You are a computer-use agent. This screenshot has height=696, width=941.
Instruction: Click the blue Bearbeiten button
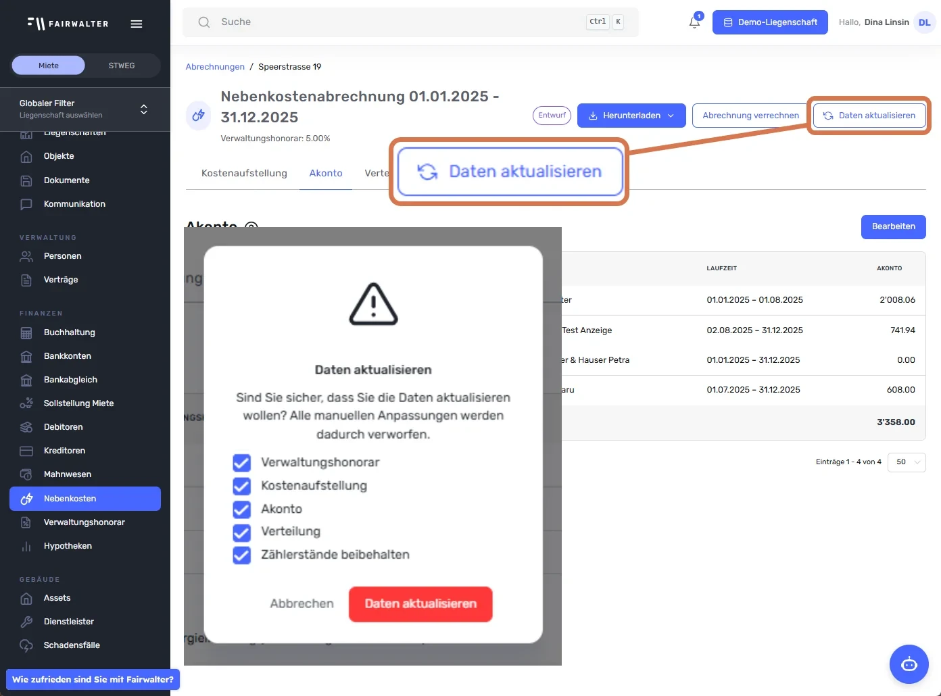(x=893, y=227)
